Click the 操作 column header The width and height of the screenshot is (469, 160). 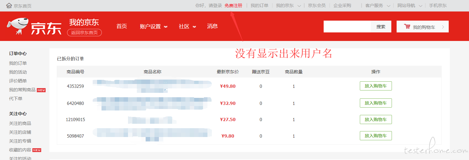pos(376,72)
